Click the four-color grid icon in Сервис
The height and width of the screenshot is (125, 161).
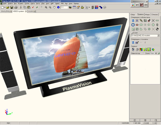tap(141, 50)
